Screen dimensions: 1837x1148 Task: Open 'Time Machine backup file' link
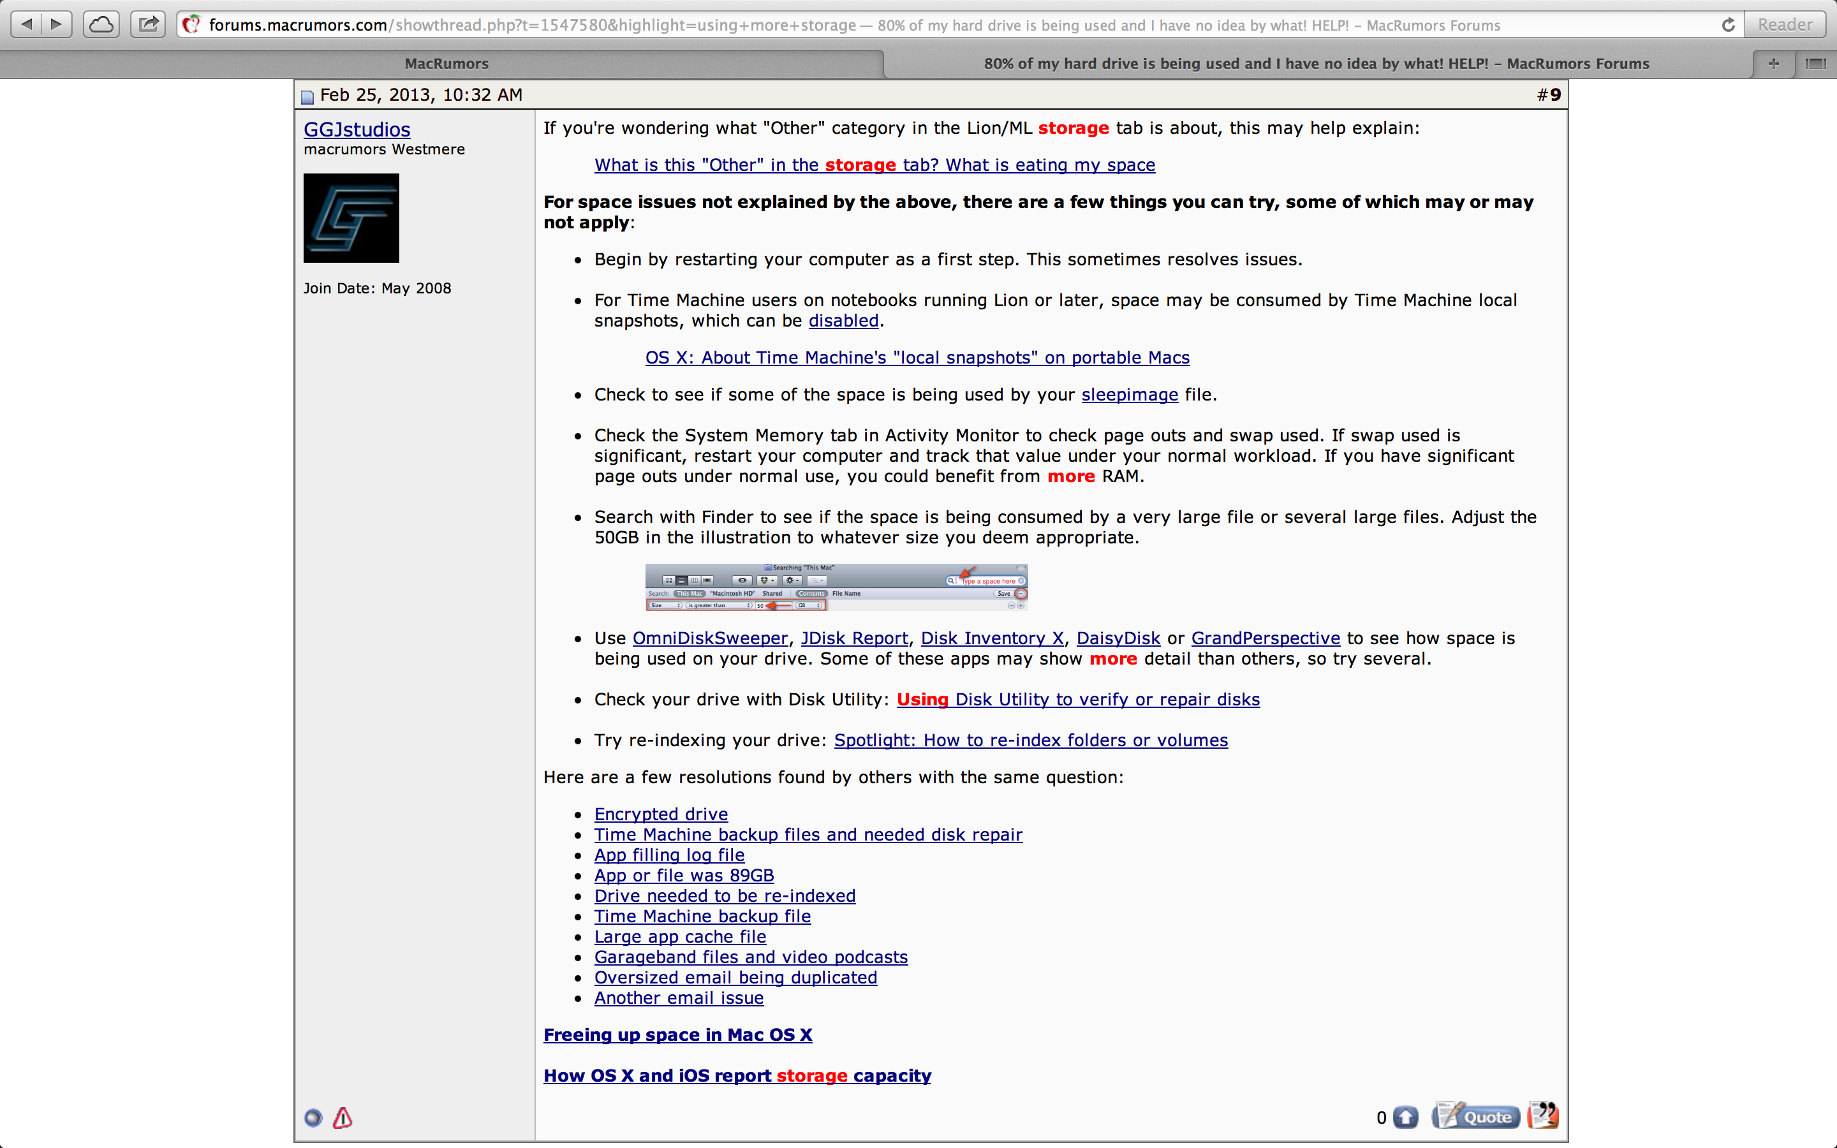pos(702,916)
